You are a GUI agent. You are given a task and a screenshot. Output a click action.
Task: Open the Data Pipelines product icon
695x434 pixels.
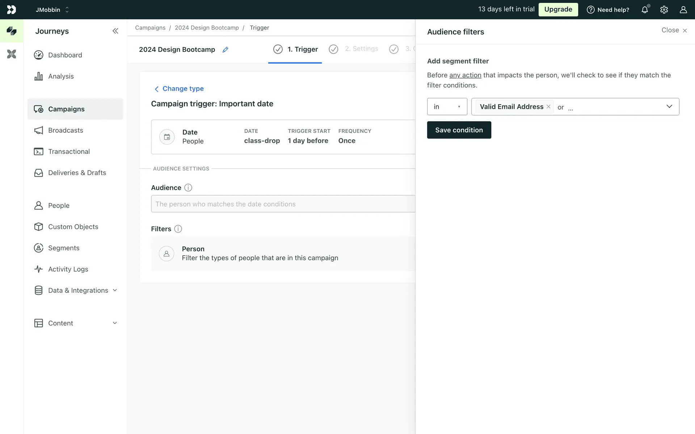click(12, 54)
